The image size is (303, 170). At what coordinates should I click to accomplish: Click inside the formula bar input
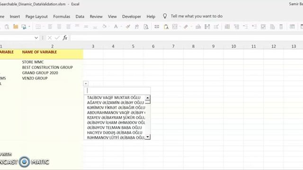coord(187,38)
